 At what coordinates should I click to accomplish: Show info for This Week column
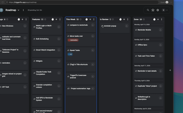click(81, 19)
